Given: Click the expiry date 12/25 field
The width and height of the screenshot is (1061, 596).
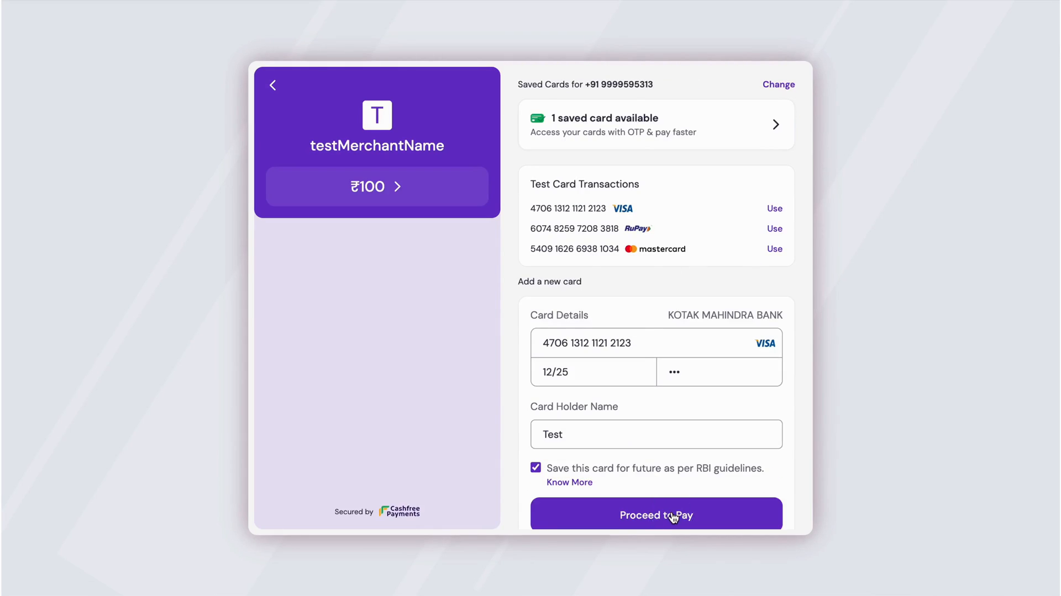Looking at the screenshot, I should pos(593,372).
